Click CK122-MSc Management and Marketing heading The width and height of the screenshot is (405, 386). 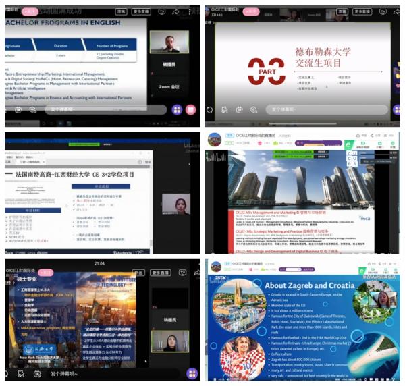click(x=281, y=213)
